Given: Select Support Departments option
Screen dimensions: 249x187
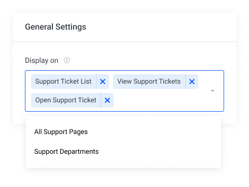Looking at the screenshot, I should coord(123,152).
